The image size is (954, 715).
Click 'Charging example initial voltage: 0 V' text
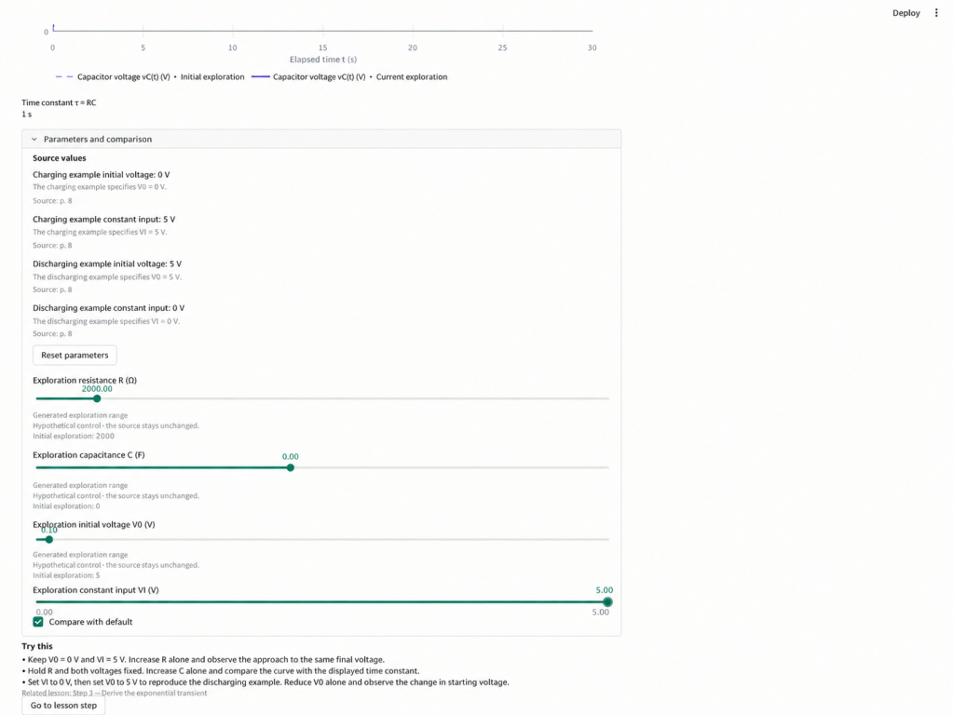coord(101,174)
